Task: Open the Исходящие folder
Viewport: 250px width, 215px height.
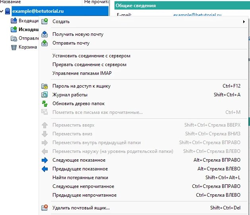Action: 29,29
